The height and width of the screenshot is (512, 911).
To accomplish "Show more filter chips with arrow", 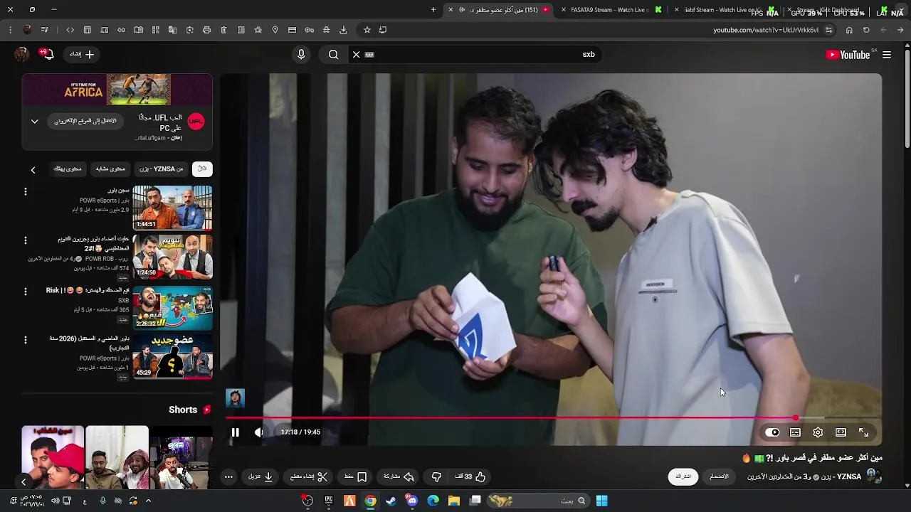I will click(33, 170).
